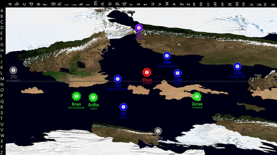
Task: Click row label uppercase T
Action: [1, 118]
